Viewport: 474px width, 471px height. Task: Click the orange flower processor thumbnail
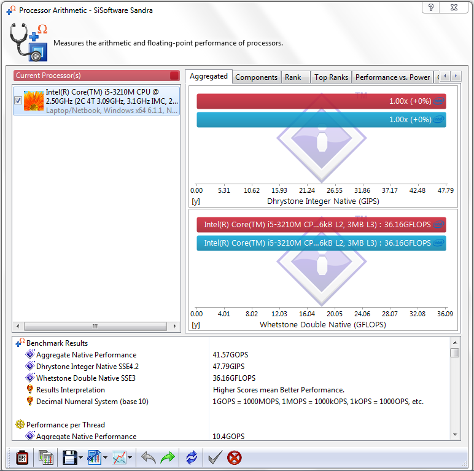pyautogui.click(x=34, y=101)
